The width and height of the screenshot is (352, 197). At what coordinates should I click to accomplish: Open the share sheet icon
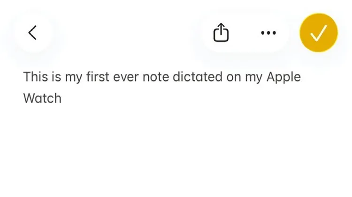click(221, 33)
